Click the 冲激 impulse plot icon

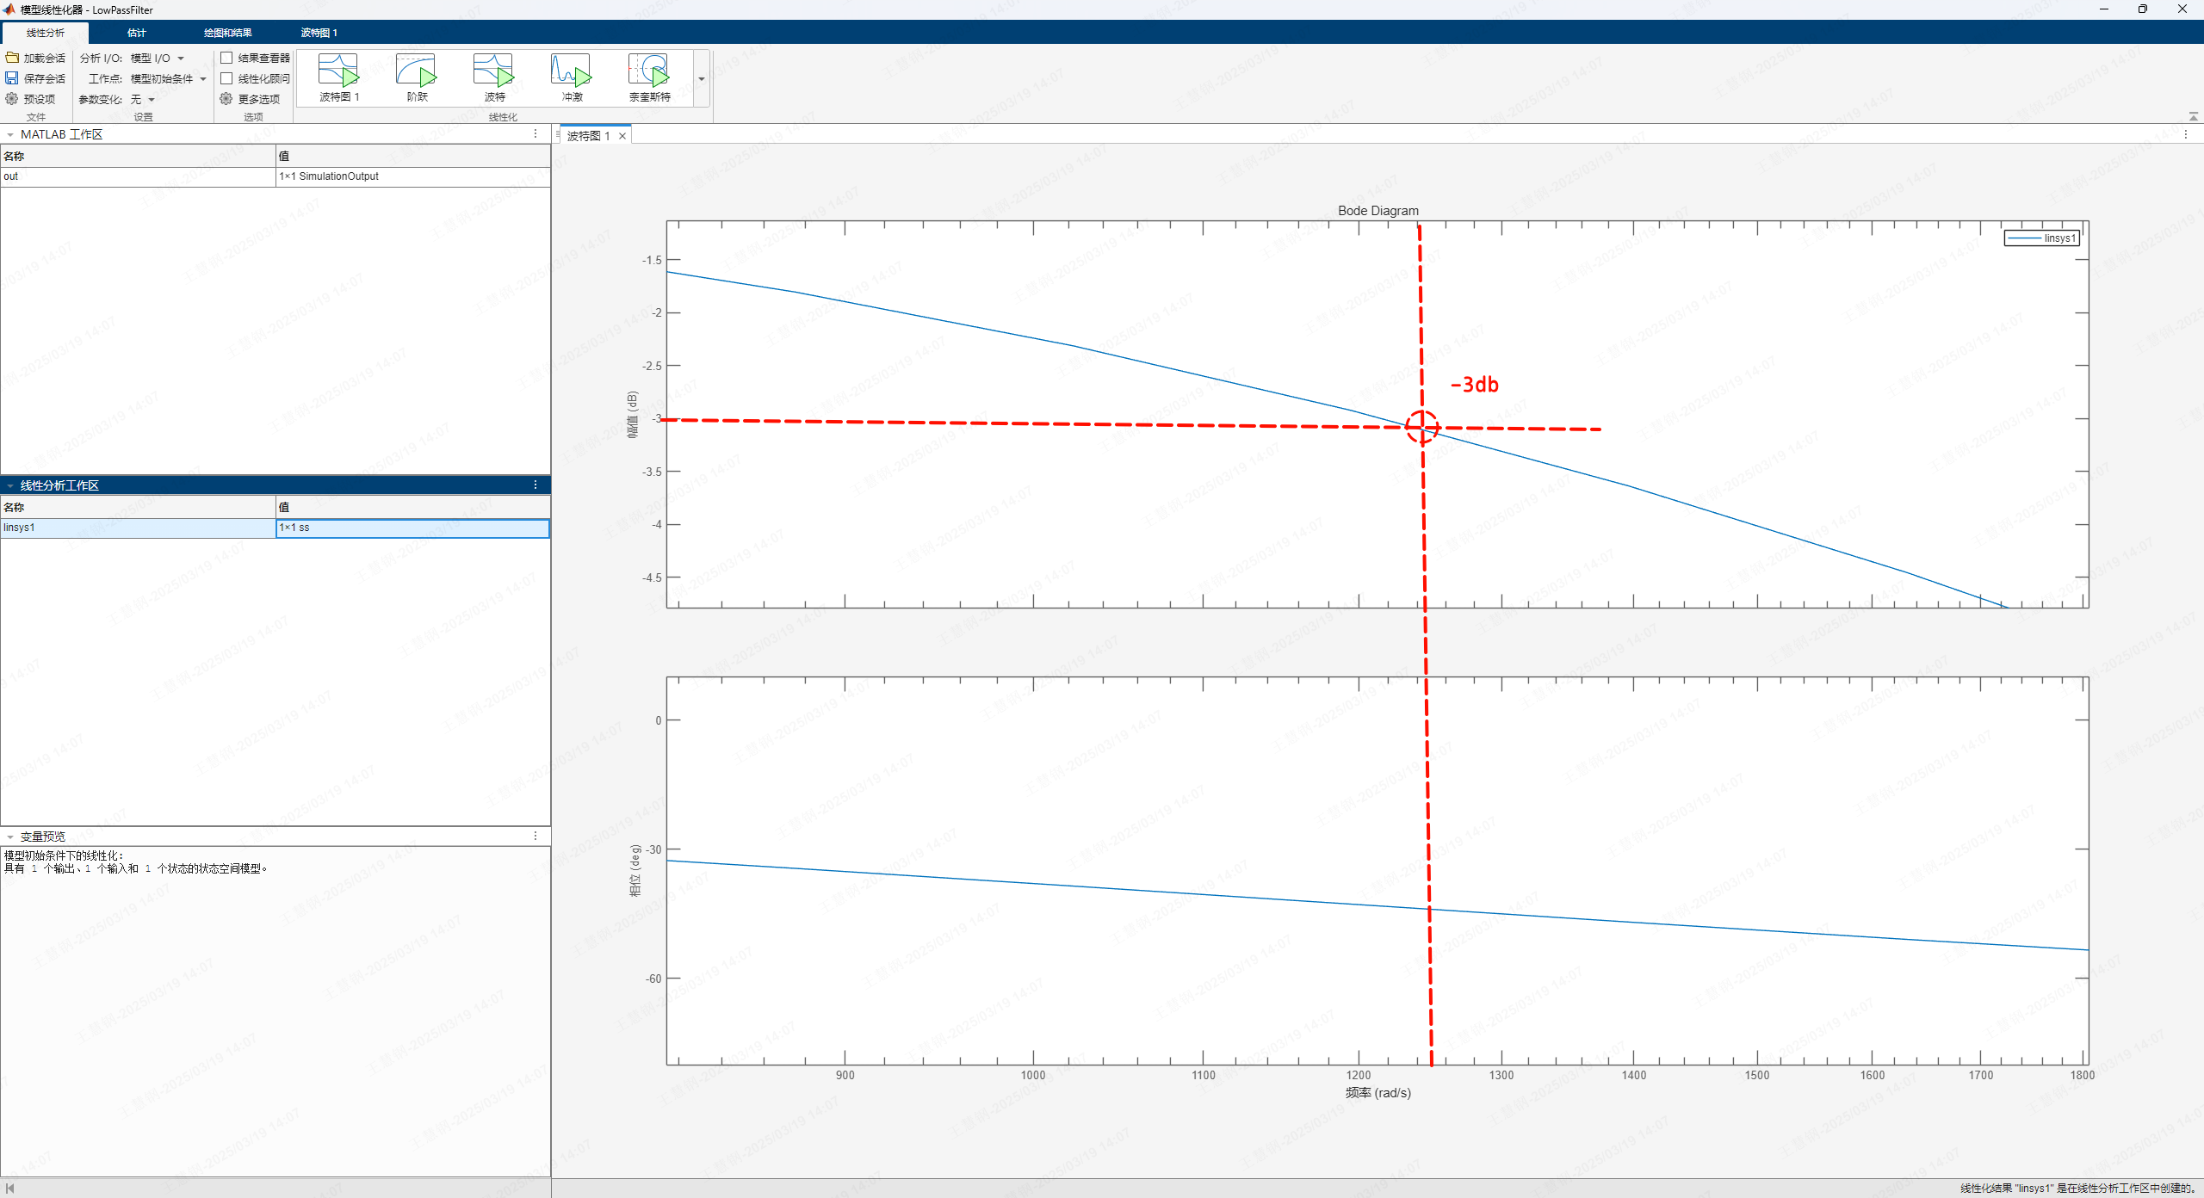[x=571, y=71]
